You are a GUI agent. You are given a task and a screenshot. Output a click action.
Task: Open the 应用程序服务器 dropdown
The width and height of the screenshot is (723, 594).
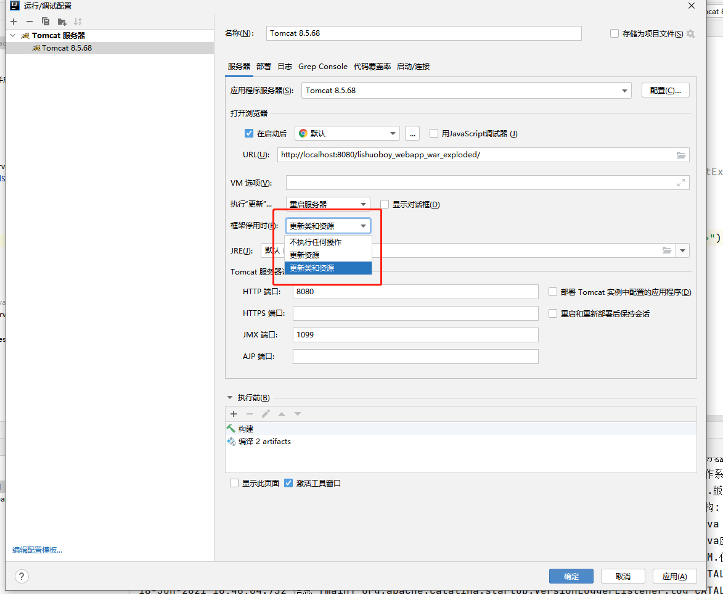click(x=466, y=91)
